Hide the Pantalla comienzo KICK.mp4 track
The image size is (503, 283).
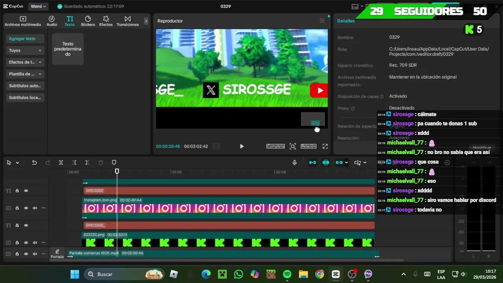tap(26, 254)
